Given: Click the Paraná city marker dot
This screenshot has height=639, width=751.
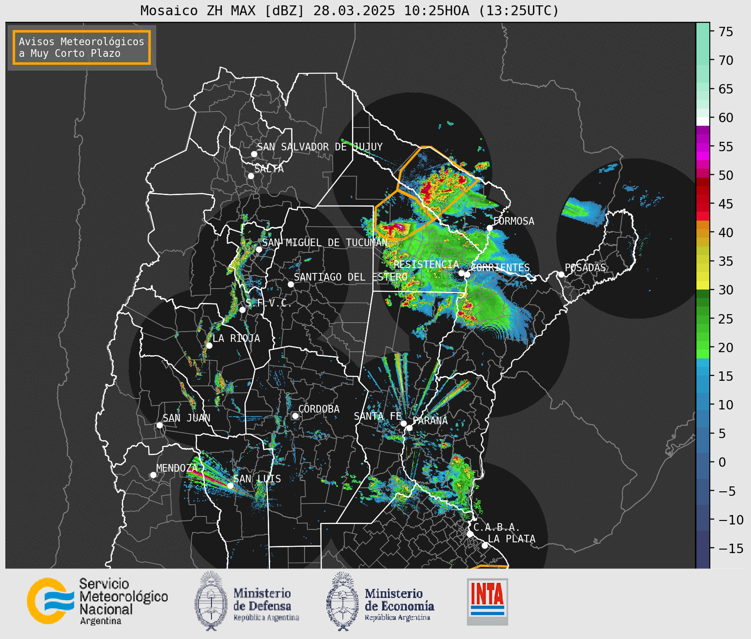Looking at the screenshot, I should [409, 428].
